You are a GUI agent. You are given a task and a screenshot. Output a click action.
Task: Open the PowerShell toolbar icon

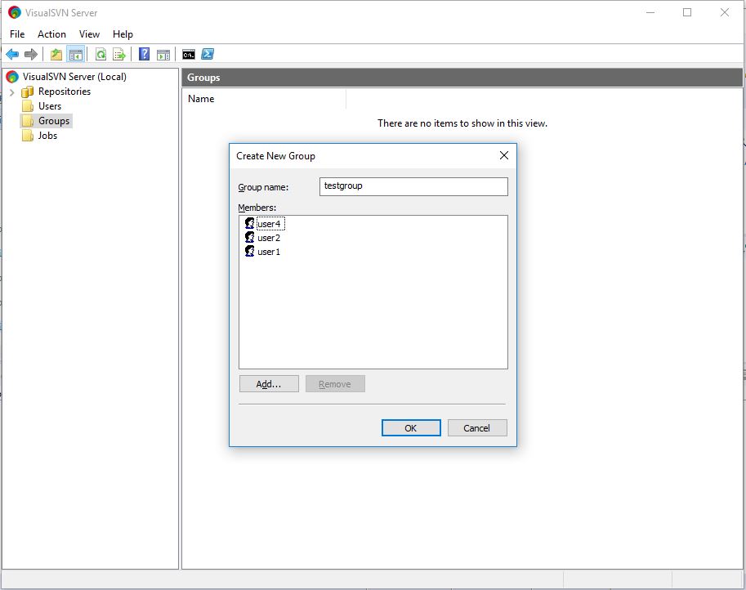coord(208,54)
